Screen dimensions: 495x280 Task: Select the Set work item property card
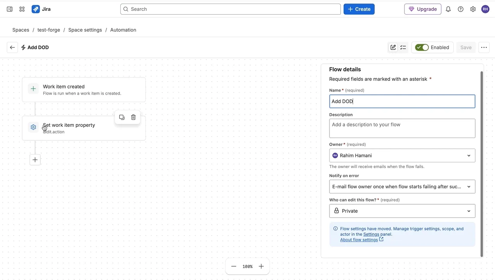[84, 128]
